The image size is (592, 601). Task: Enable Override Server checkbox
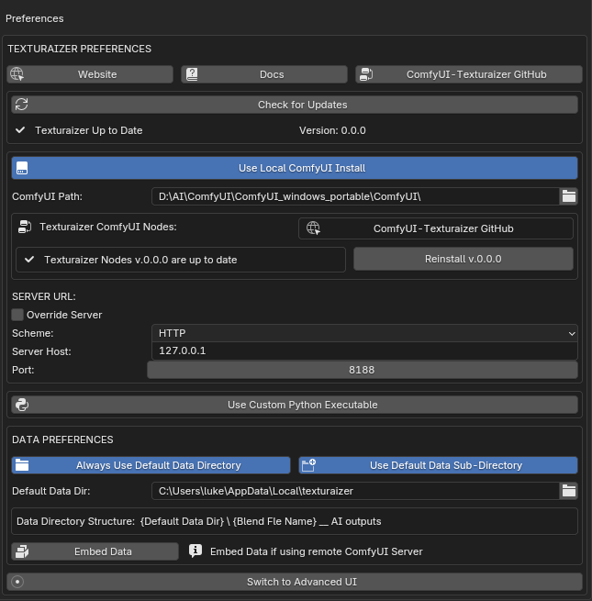[x=17, y=315]
